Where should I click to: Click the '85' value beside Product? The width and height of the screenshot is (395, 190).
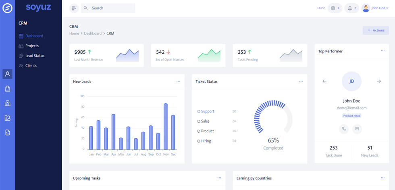(x=234, y=131)
